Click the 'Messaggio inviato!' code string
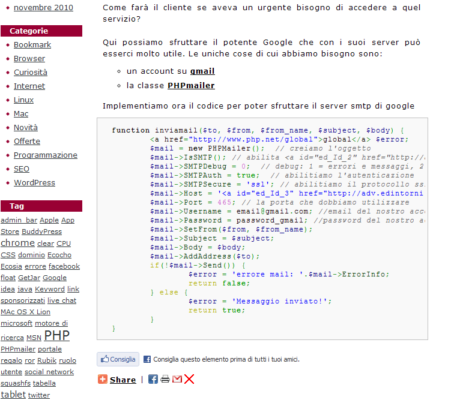The image size is (454, 403). click(x=280, y=301)
